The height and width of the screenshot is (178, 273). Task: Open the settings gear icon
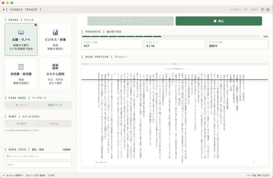coord(268,10)
